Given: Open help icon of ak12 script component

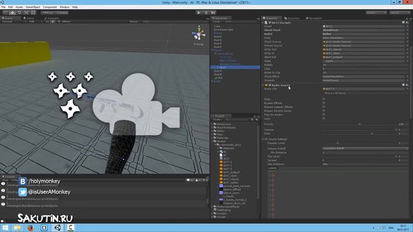Looking at the screenshot, I should 403,23.
